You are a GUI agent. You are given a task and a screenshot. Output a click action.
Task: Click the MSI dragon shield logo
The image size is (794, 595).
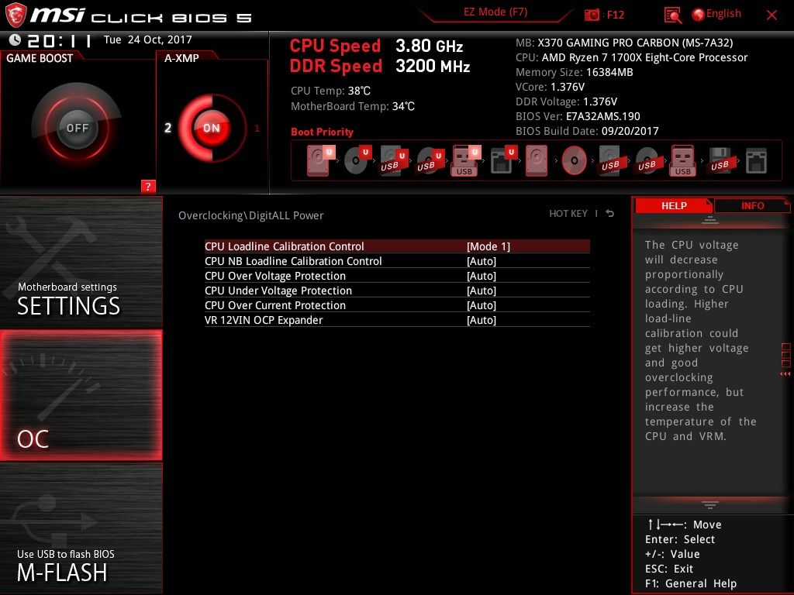pos(16,15)
